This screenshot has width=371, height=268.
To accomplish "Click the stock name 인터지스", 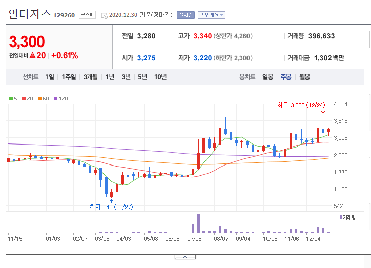I will point(30,14).
